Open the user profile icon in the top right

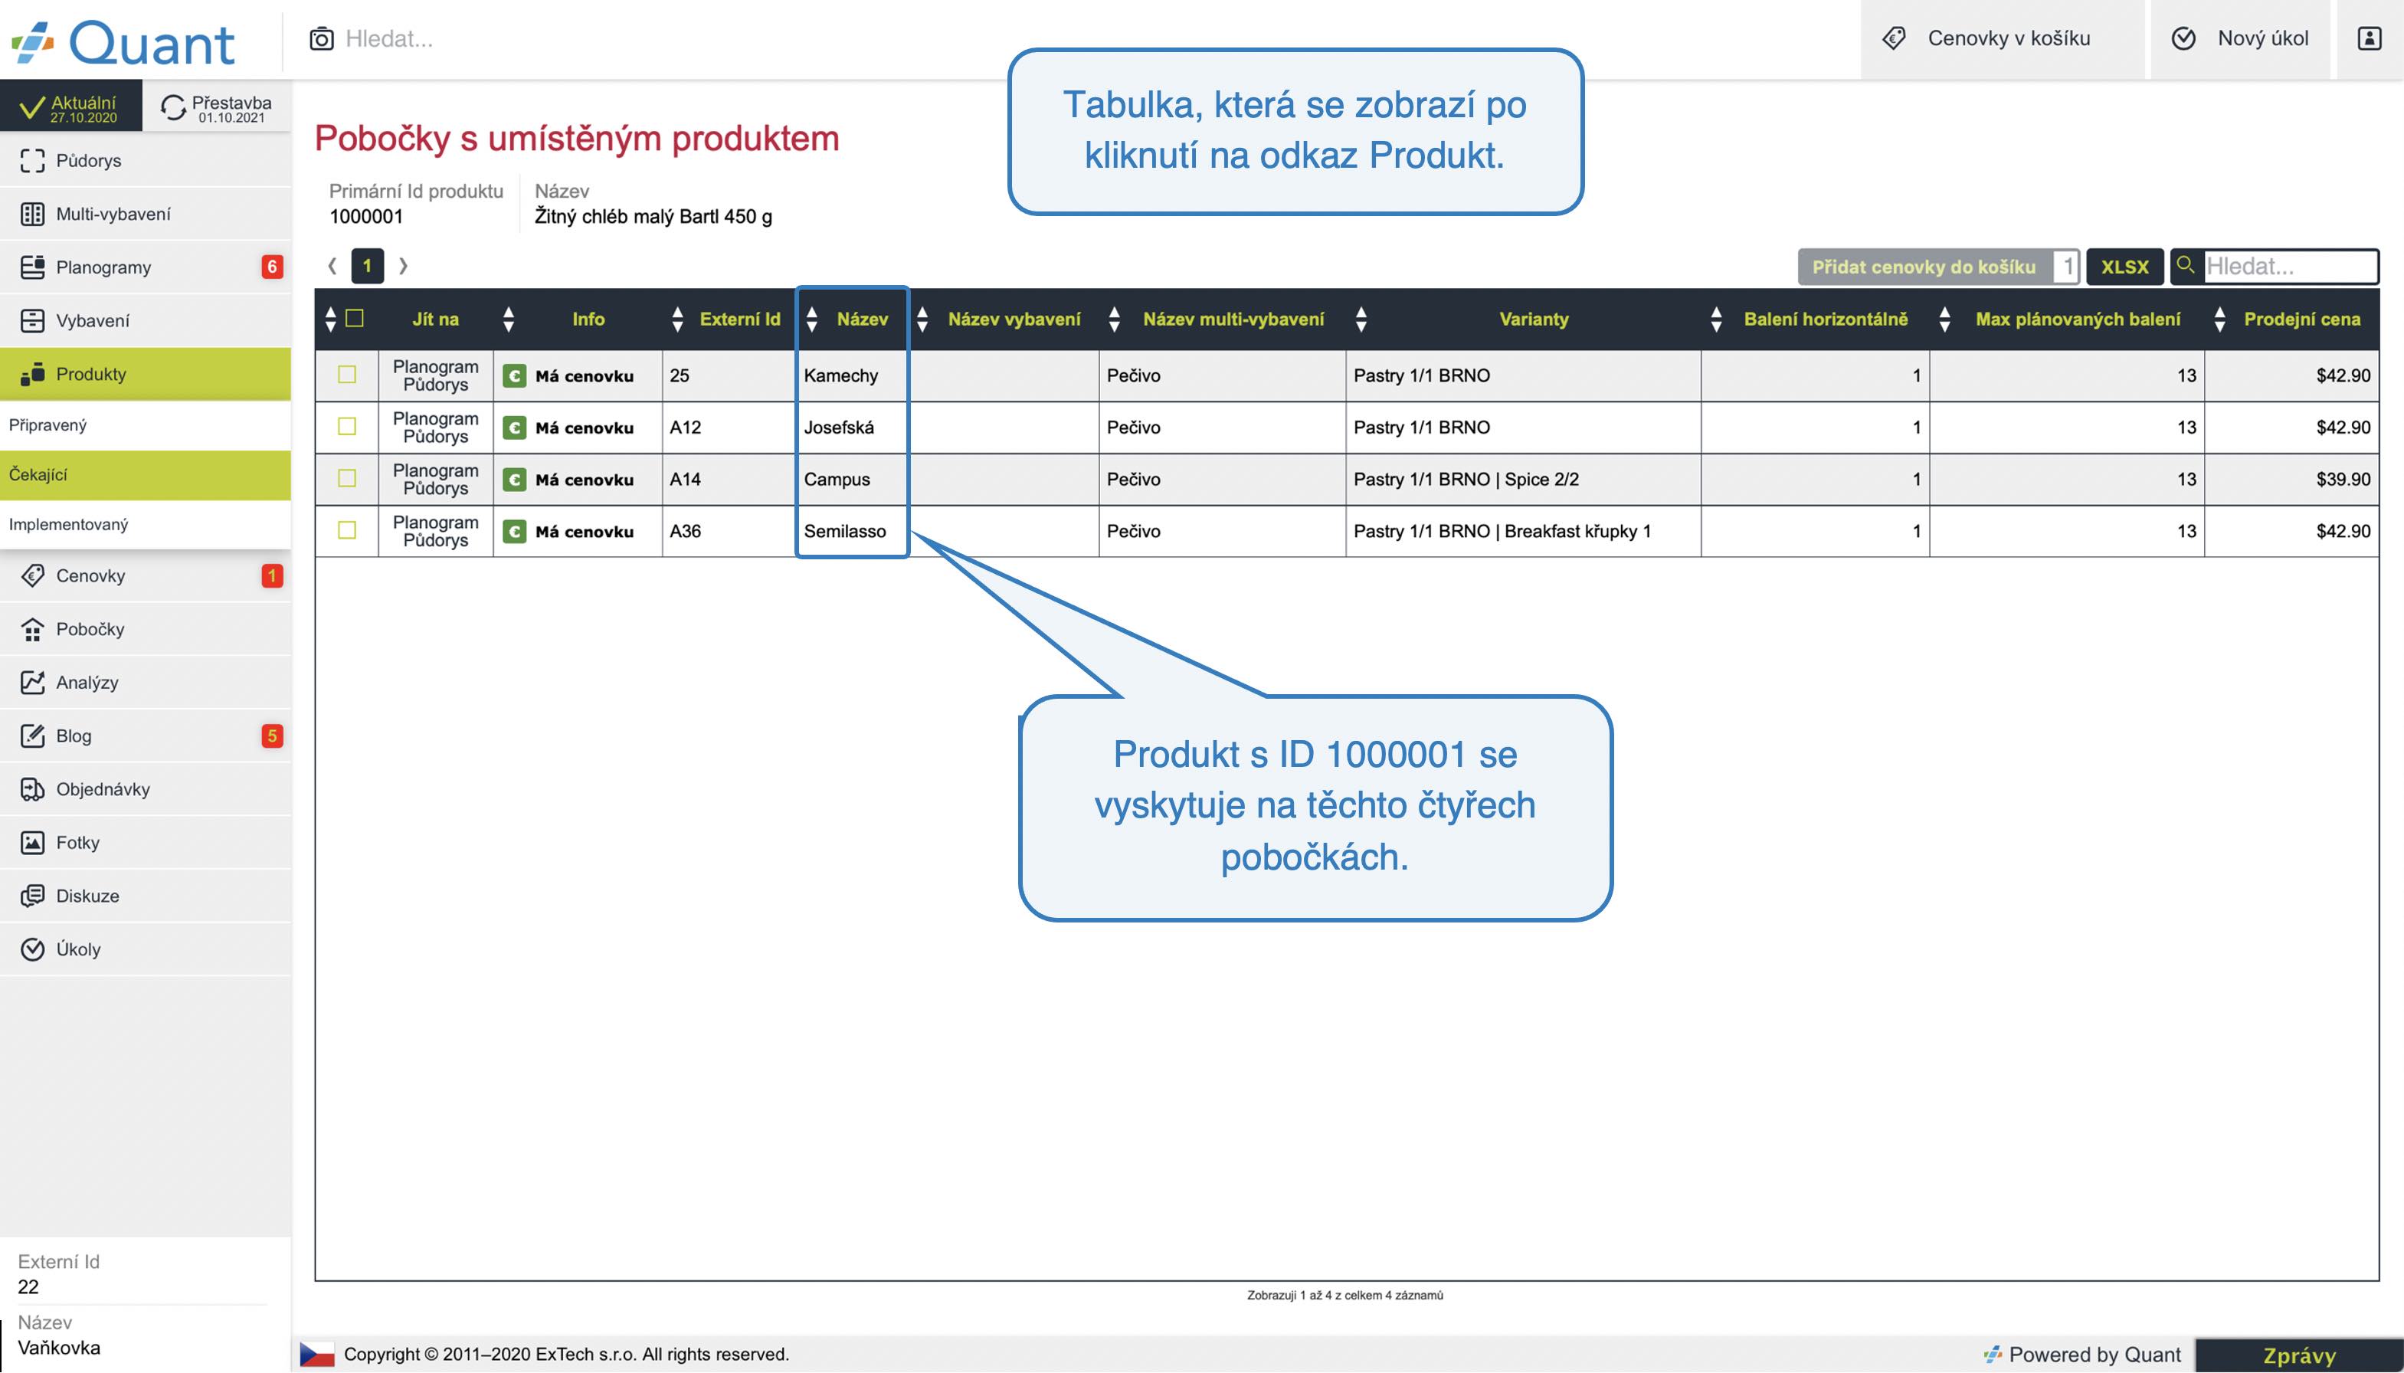[x=2369, y=38]
